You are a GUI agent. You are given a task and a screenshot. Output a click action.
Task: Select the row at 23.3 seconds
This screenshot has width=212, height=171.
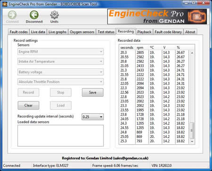pyautogui.click(x=154, y=106)
